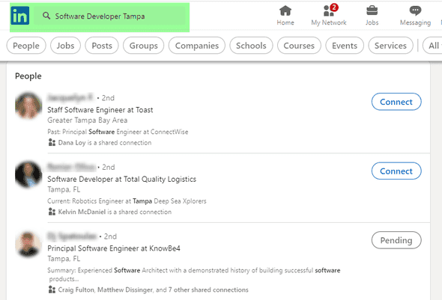
Task: Select the Jobs filter pill
Action: (65, 46)
